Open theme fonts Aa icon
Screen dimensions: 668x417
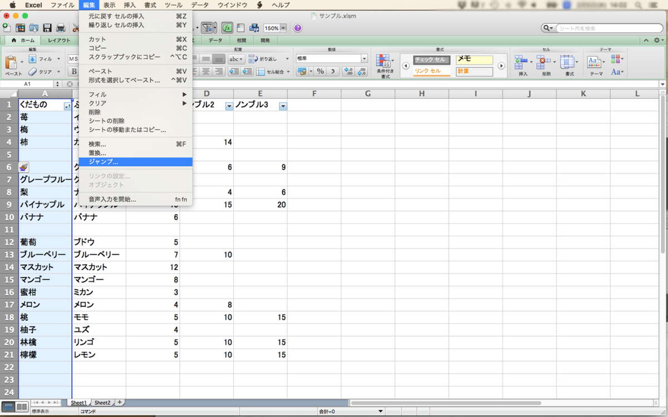617,71
